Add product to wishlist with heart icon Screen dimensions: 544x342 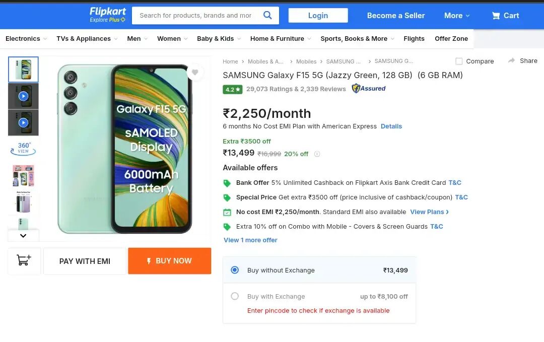(x=195, y=73)
